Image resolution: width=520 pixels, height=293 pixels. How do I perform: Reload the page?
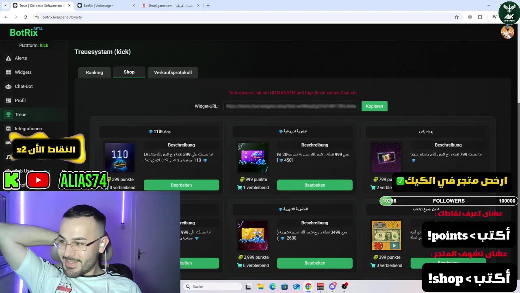[x=25, y=17]
